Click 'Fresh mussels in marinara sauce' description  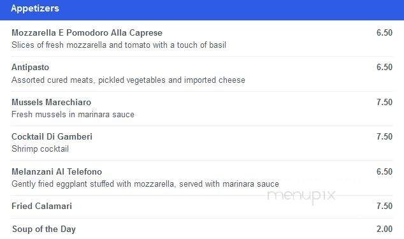(73, 115)
